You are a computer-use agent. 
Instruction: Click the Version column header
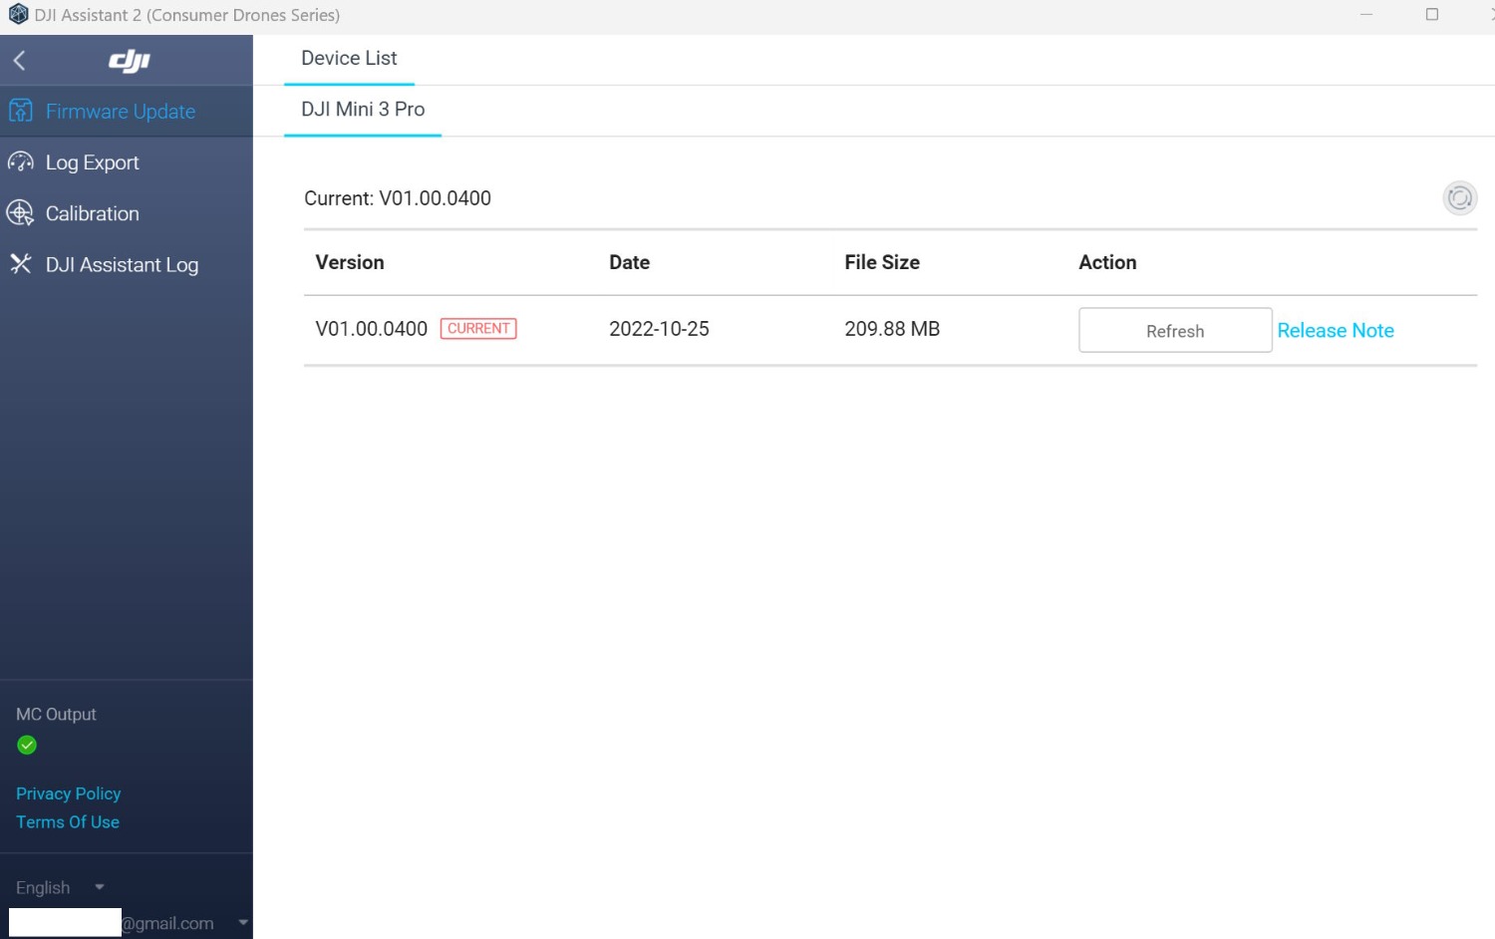[350, 262]
